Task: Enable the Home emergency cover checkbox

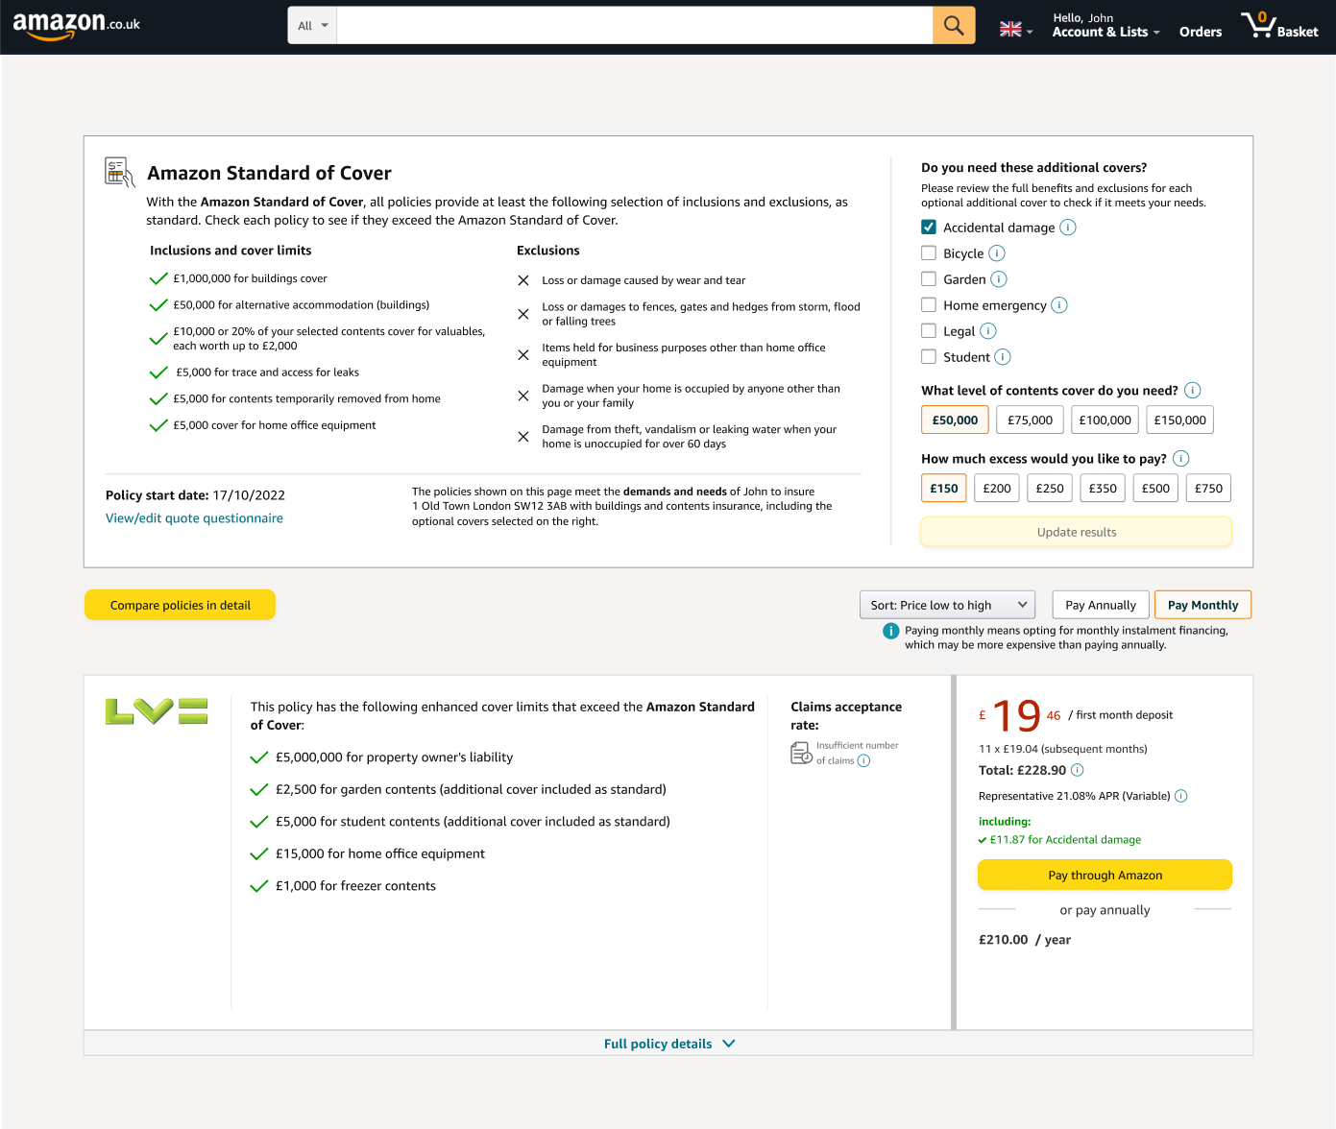Action: click(x=929, y=304)
